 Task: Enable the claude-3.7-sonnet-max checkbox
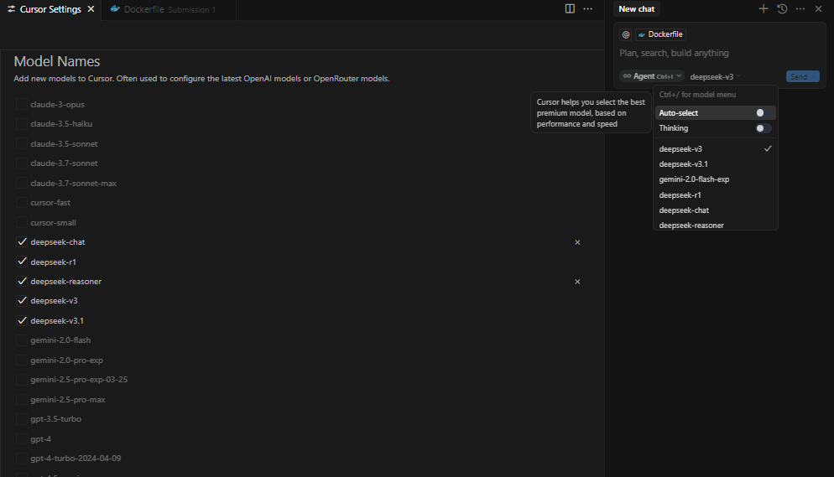tap(21, 184)
